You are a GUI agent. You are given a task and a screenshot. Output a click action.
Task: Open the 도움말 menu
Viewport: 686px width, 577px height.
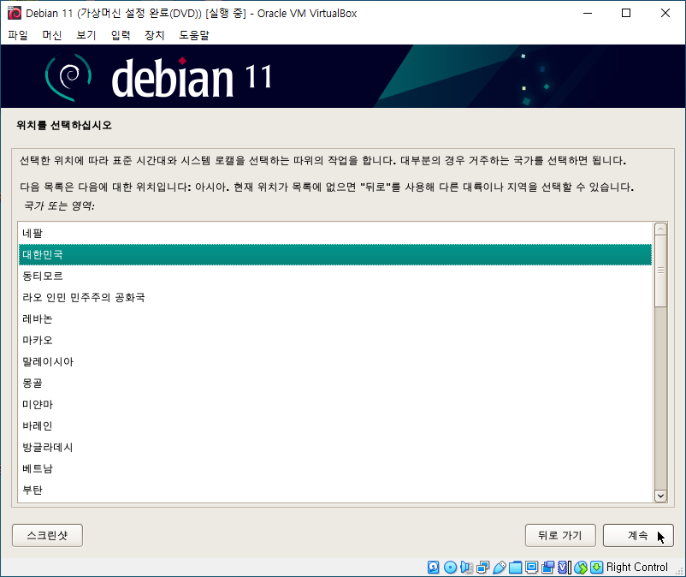(194, 35)
